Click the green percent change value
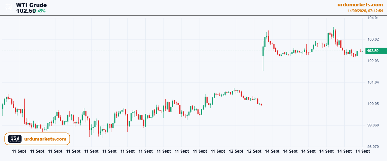Viewport: 387px width, 161px height. pos(39,11)
